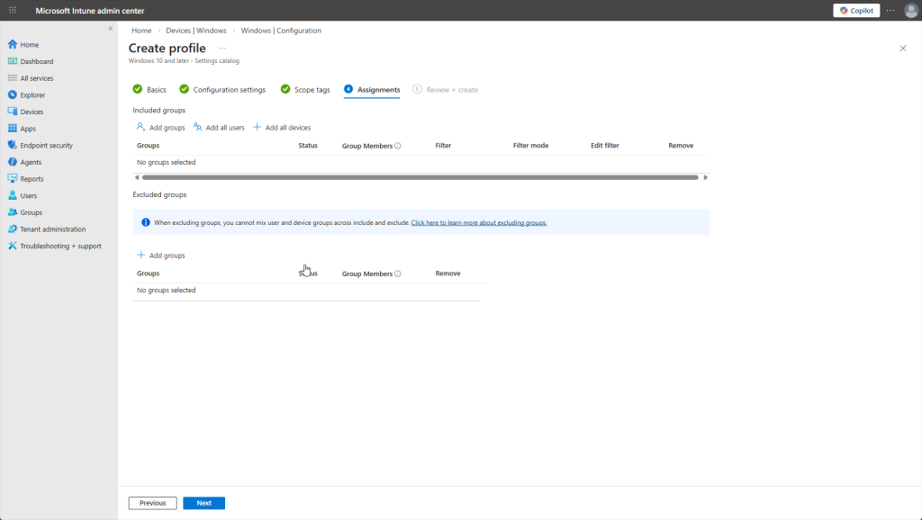The width and height of the screenshot is (922, 520).
Task: Click the Explorer sidebar icon
Action: click(x=13, y=94)
